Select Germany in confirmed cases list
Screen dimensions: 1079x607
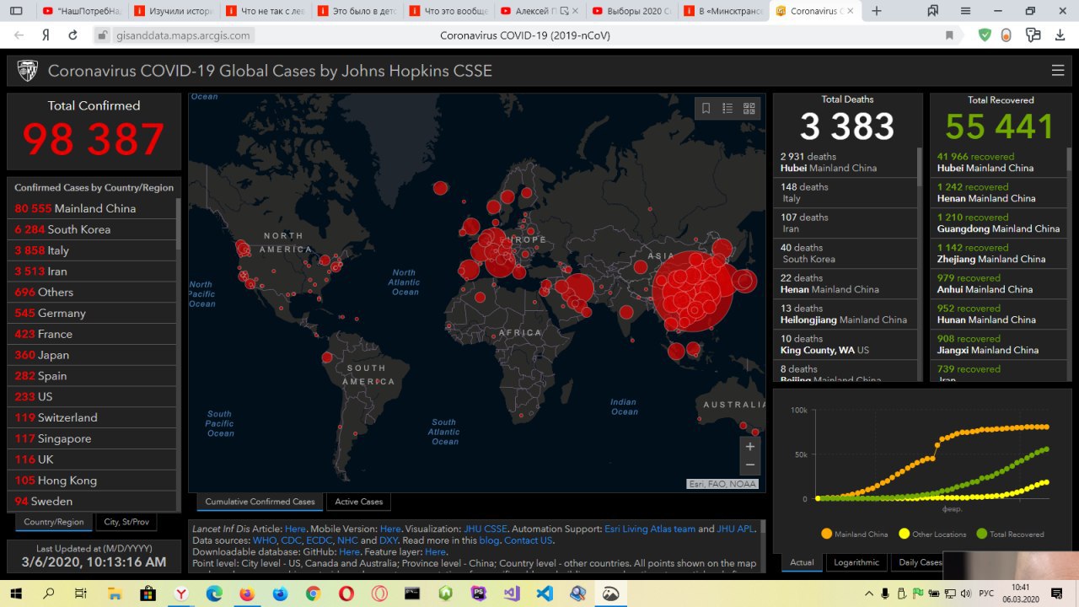point(92,313)
